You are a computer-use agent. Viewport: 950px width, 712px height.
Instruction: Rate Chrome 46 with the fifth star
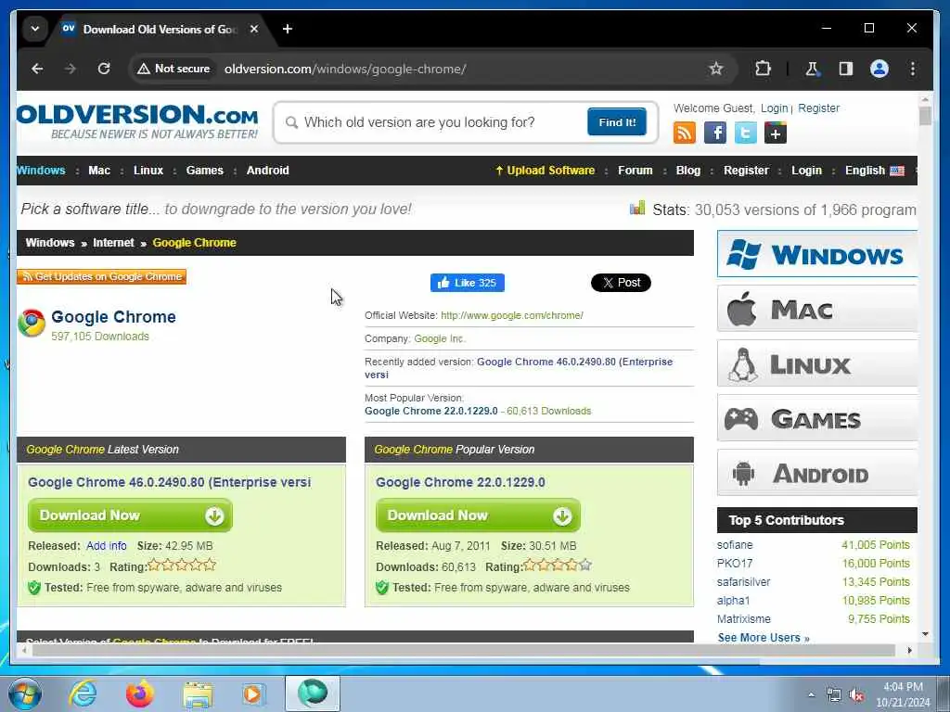click(x=210, y=565)
